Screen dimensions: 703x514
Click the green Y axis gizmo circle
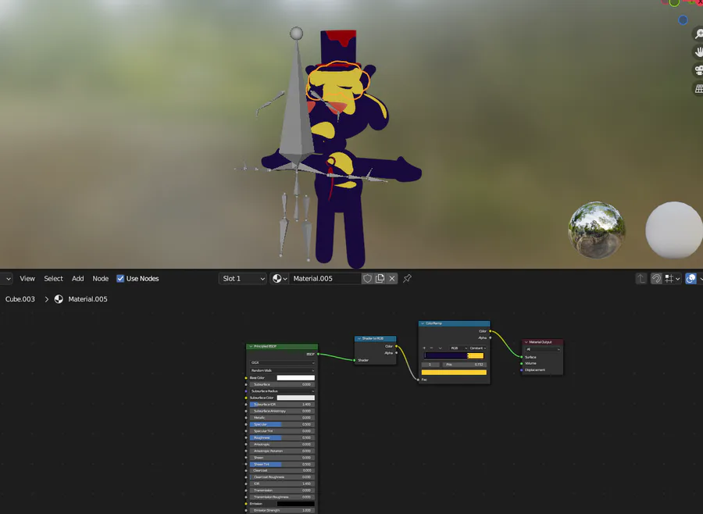tap(674, 2)
